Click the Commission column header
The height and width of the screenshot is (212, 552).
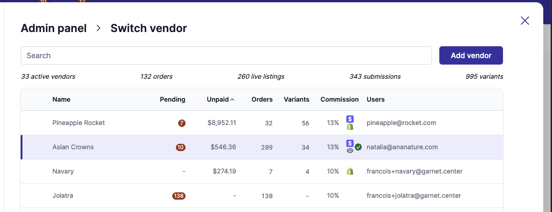339,99
